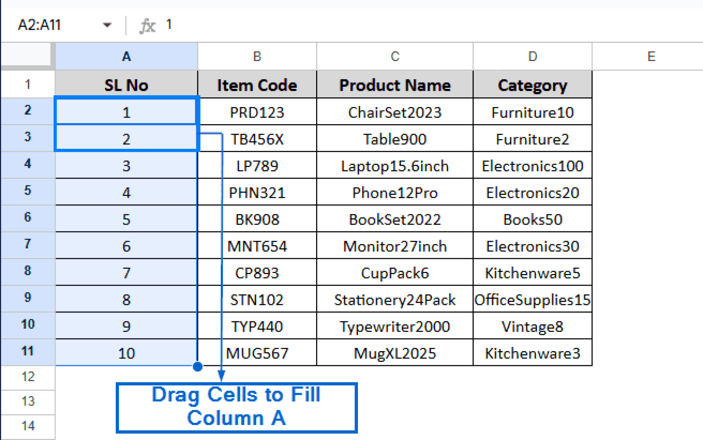Click the fx formula icon
This screenshot has width=703, height=440.
click(x=147, y=24)
